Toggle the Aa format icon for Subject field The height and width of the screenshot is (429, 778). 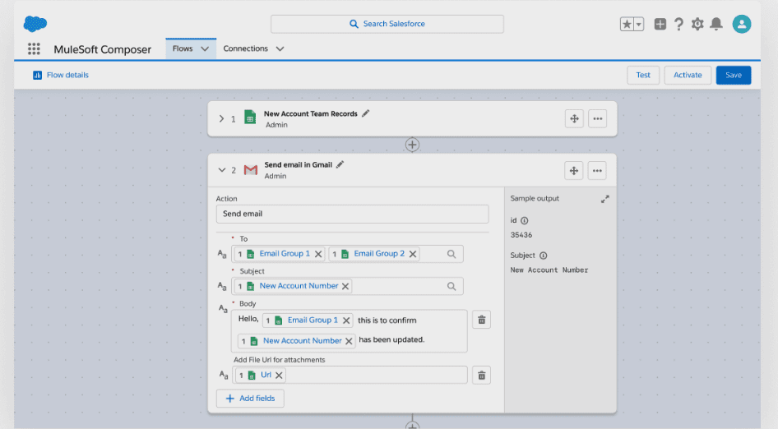click(222, 286)
